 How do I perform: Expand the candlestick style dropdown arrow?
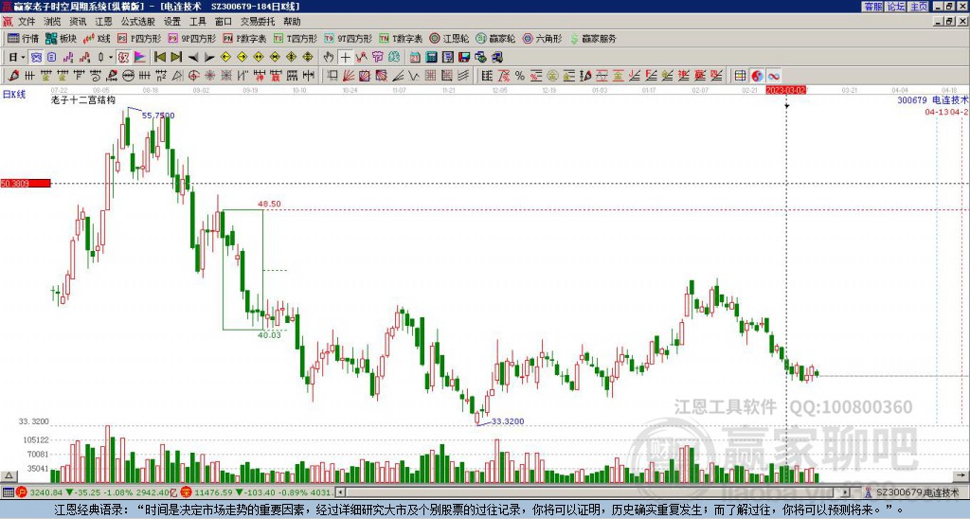click(111, 58)
